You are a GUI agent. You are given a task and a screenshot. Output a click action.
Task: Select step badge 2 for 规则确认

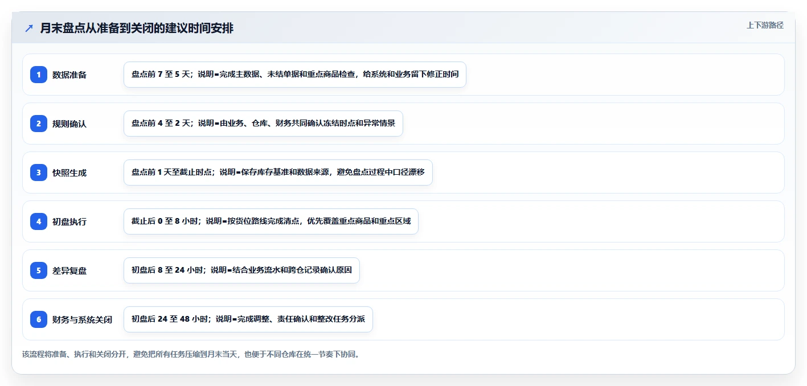coord(39,124)
